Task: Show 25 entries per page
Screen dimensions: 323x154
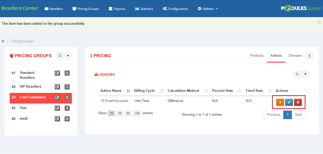Action: click(x=120, y=113)
